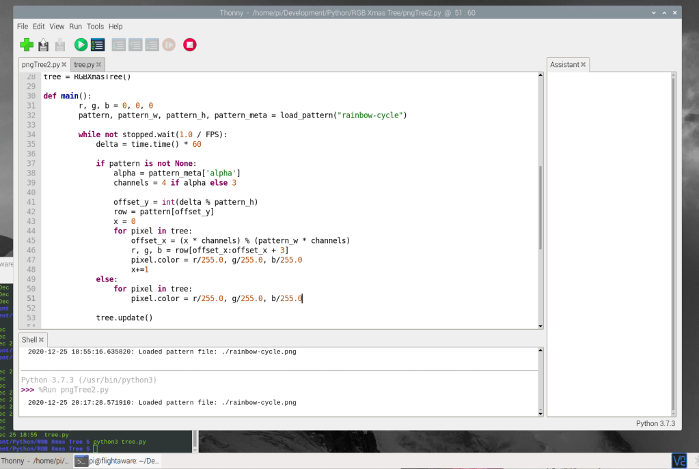This screenshot has height=469, width=699.
Task: Switch to the tree.py editor tab
Action: (x=84, y=65)
